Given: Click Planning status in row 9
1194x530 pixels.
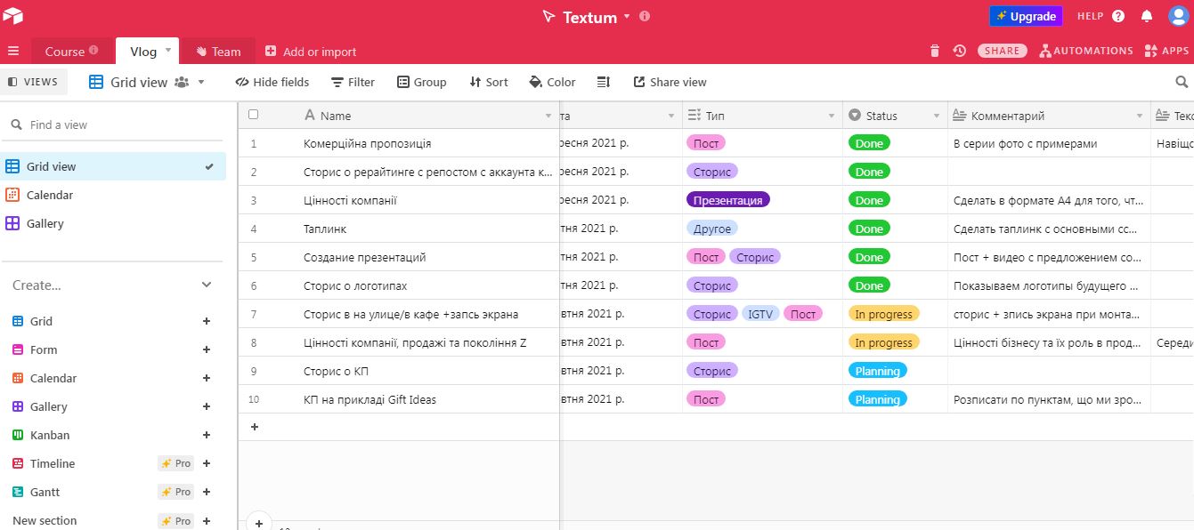Looking at the screenshot, I should (x=877, y=371).
